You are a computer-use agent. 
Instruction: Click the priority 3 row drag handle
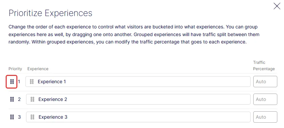(x=12, y=117)
